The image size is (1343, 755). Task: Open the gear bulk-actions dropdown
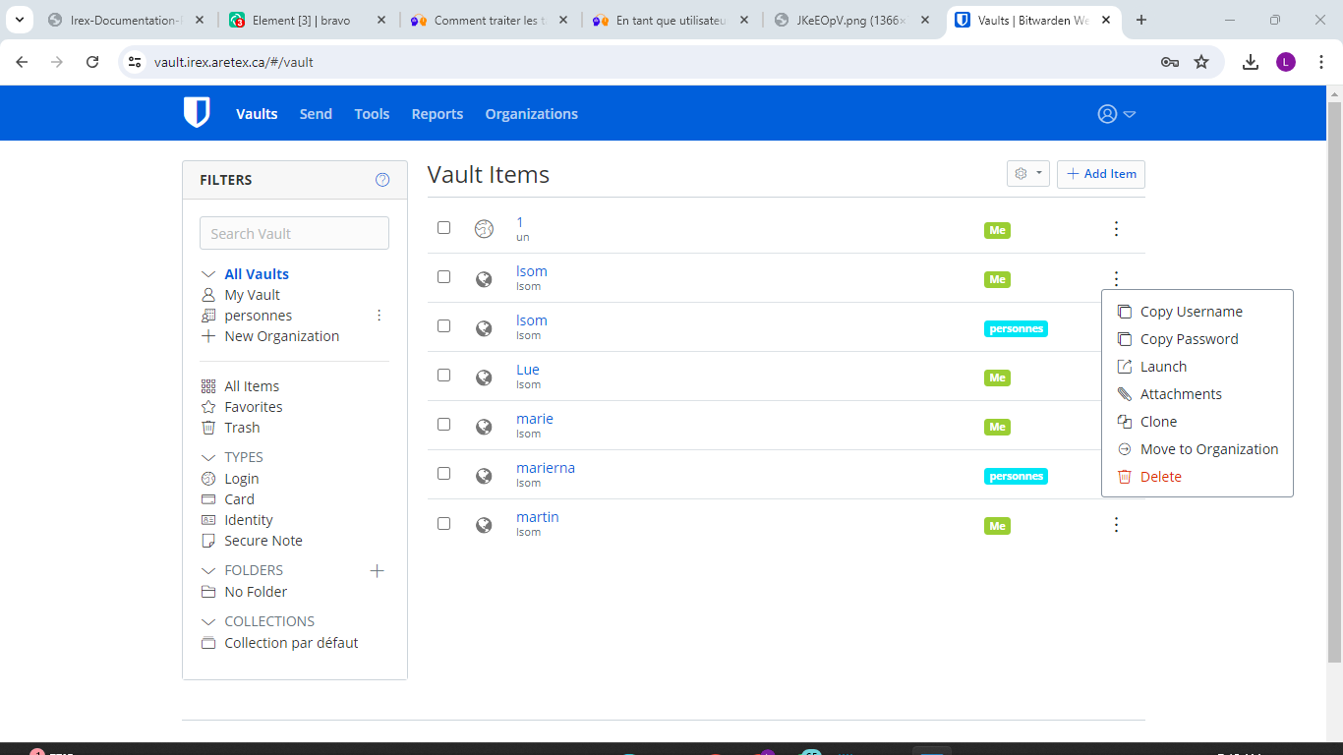pos(1028,174)
